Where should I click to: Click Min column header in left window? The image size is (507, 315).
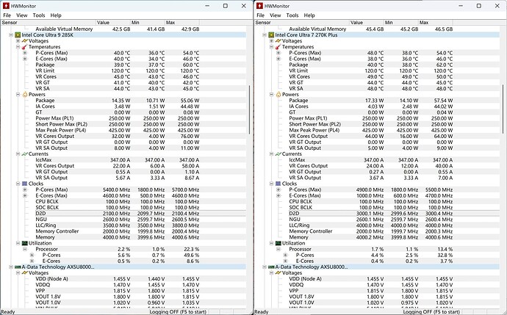[148, 23]
